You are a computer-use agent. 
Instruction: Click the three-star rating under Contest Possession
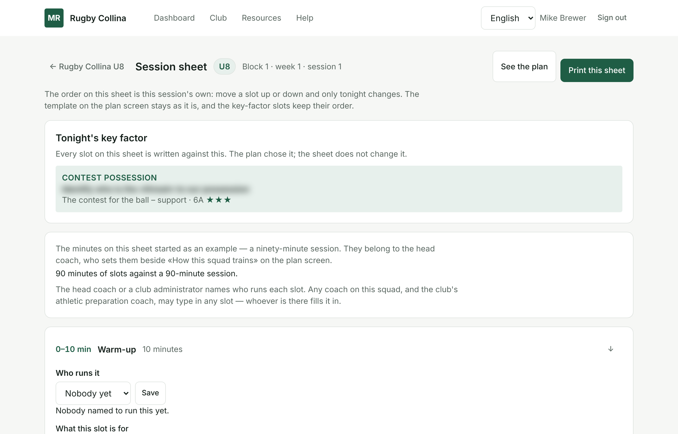[x=219, y=200]
